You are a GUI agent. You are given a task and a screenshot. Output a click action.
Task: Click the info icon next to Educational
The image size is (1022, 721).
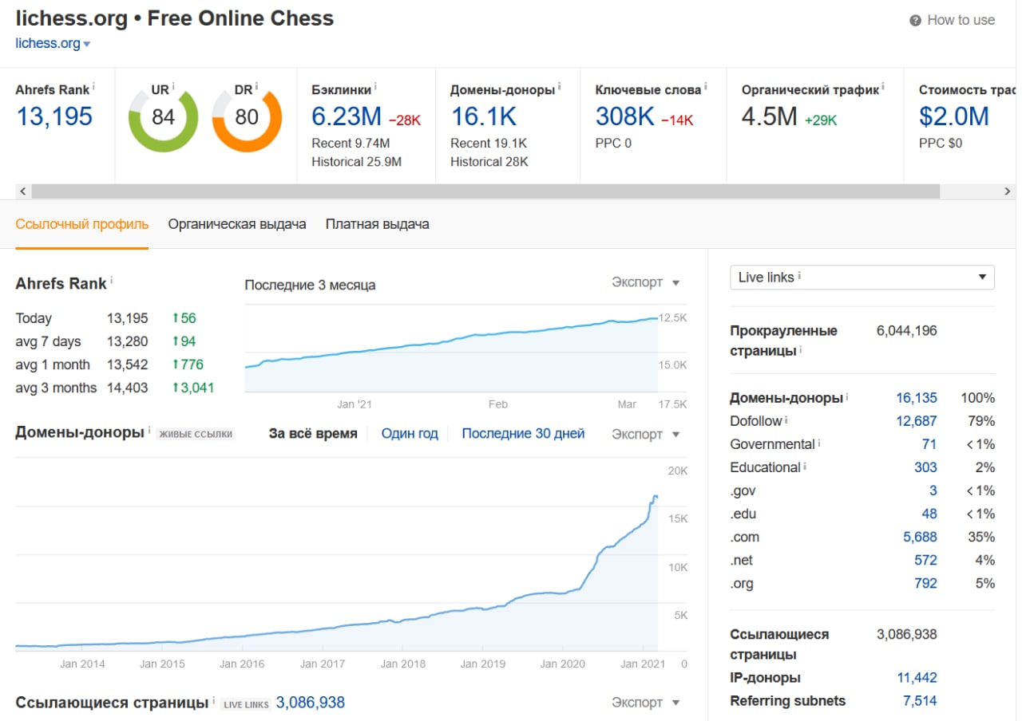point(806,465)
